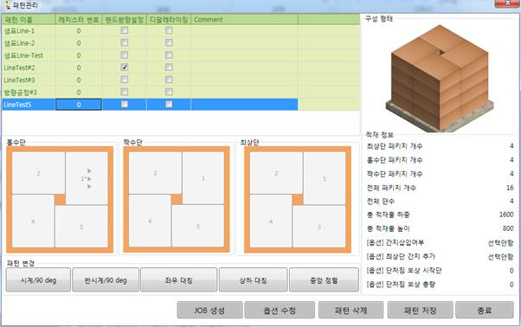Viewport: 521px width, 327px height.
Task: Click the 중앙 정렬 button
Action: pos(324,280)
